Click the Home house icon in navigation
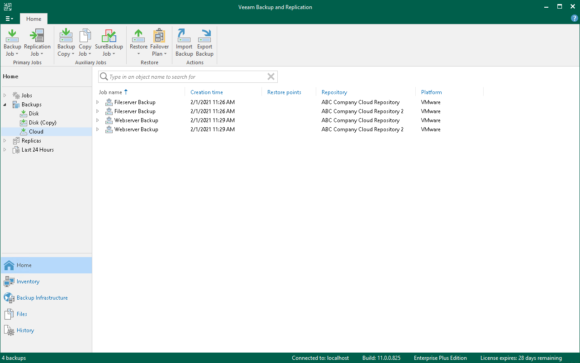The height and width of the screenshot is (363, 580). pyautogui.click(x=9, y=265)
